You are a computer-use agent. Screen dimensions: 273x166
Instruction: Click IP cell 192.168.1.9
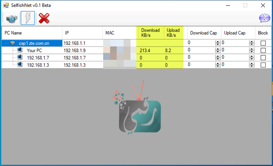click(74, 50)
